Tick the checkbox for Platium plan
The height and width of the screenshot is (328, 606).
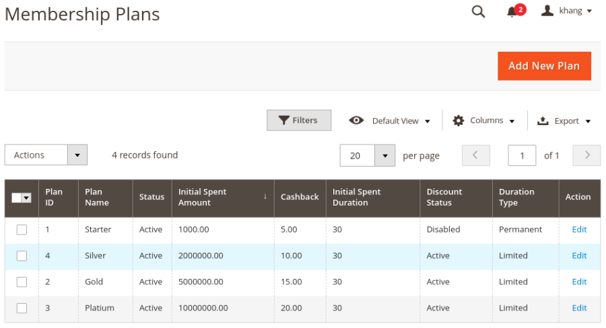pyautogui.click(x=22, y=309)
